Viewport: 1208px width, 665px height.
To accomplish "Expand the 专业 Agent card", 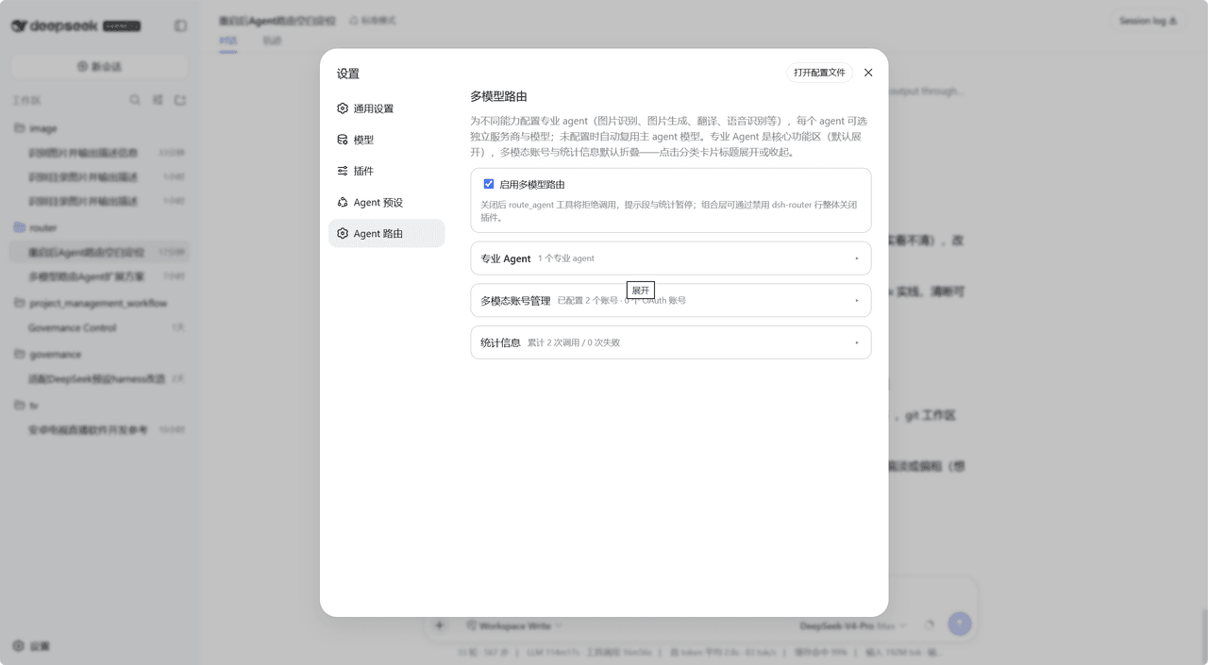I will point(670,258).
